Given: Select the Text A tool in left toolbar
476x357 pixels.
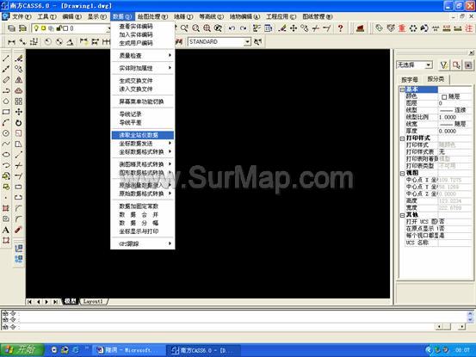Looking at the screenshot, I should (x=6, y=230).
